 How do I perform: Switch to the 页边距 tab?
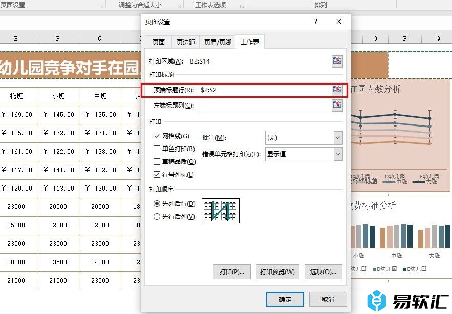point(186,42)
